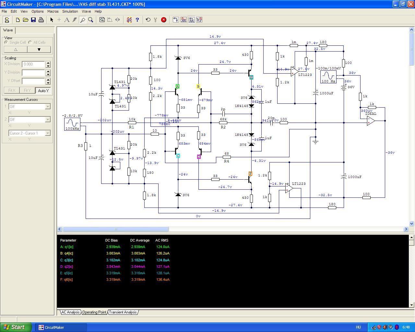Click the probe tool icon

[83, 20]
